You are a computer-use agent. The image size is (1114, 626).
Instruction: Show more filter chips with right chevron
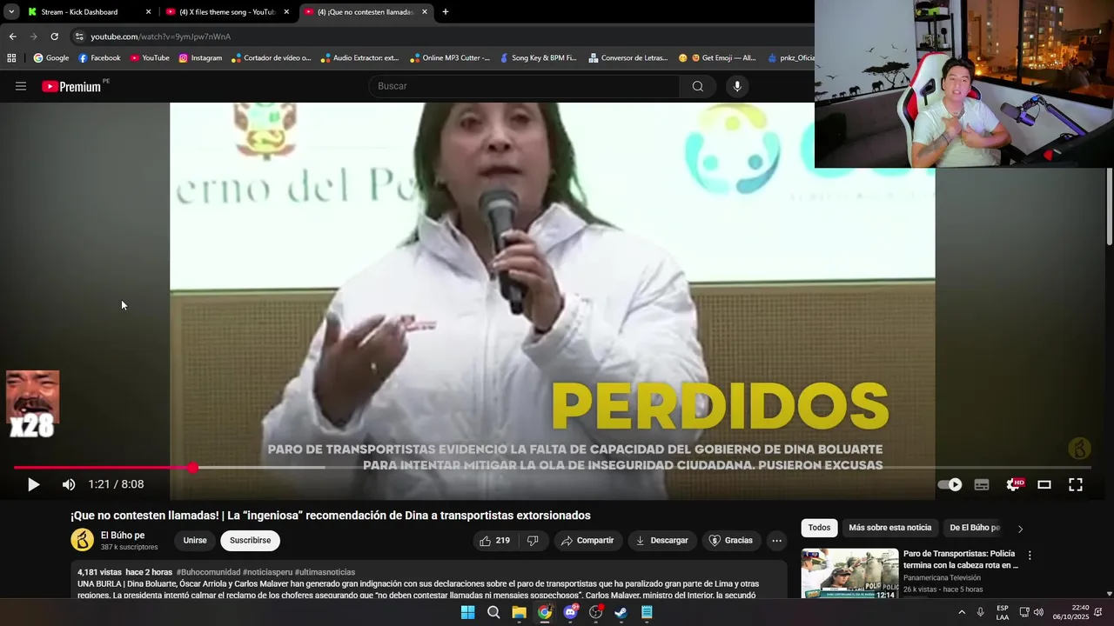(1020, 529)
